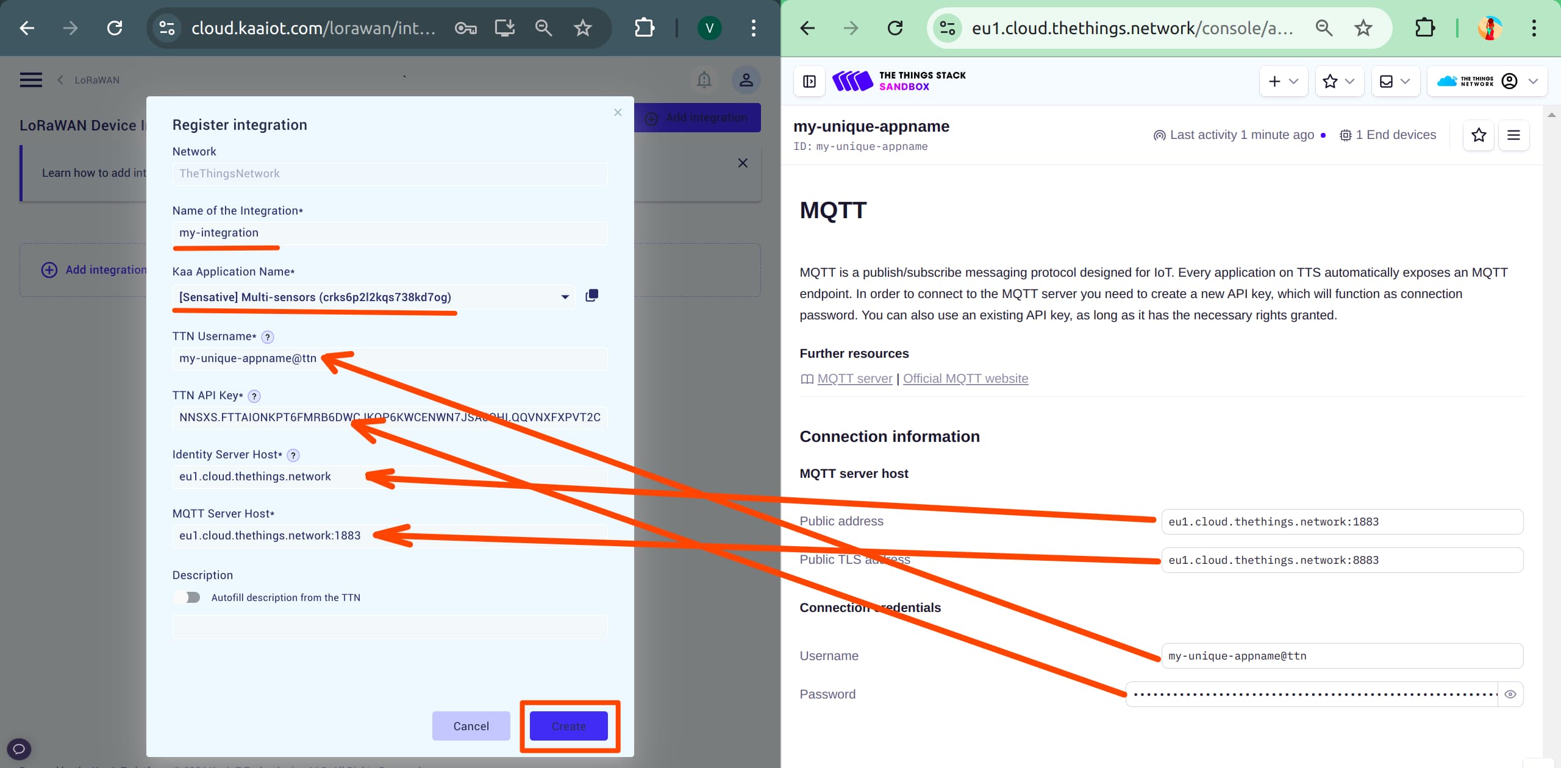The image size is (1561, 768).
Task: Cancel the Register integration dialog
Action: pyautogui.click(x=471, y=726)
